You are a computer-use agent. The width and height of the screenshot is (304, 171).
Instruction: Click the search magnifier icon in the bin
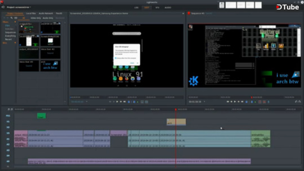click(11, 18)
